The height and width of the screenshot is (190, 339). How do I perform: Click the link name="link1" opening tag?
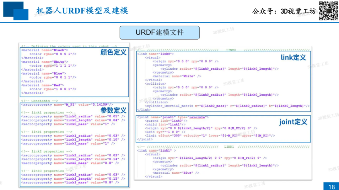[156, 150]
